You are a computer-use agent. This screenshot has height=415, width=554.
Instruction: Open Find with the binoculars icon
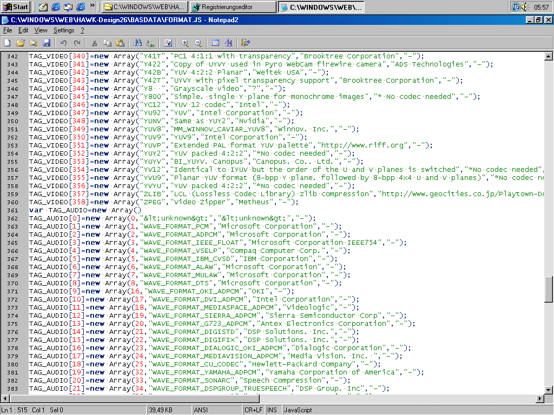[x=137, y=43]
